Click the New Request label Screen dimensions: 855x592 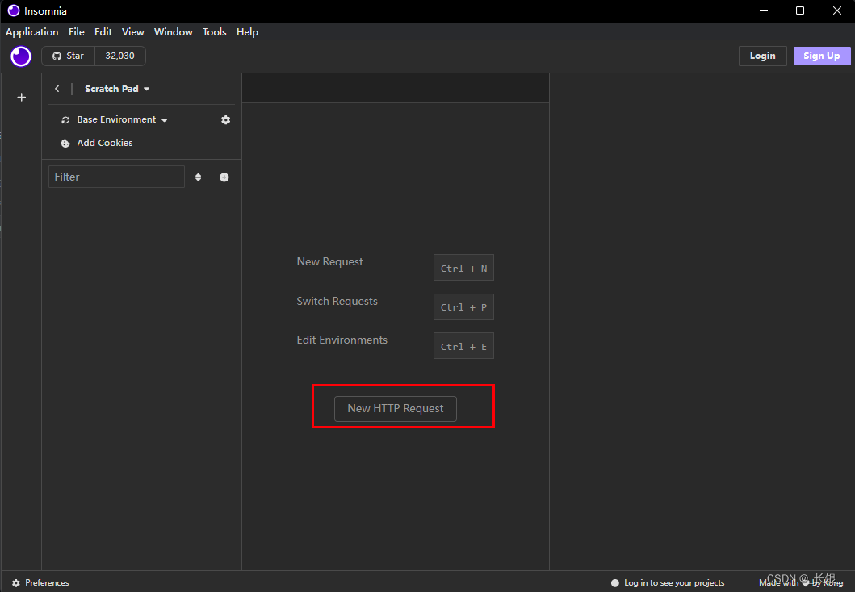tap(330, 262)
